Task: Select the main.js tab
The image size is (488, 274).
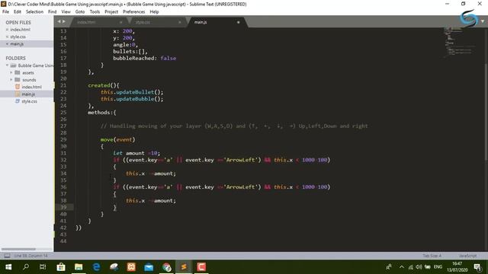Action: 217,22
